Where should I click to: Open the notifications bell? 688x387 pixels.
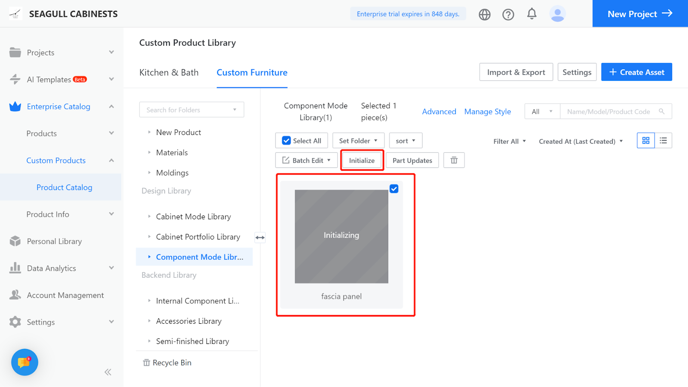(x=532, y=14)
